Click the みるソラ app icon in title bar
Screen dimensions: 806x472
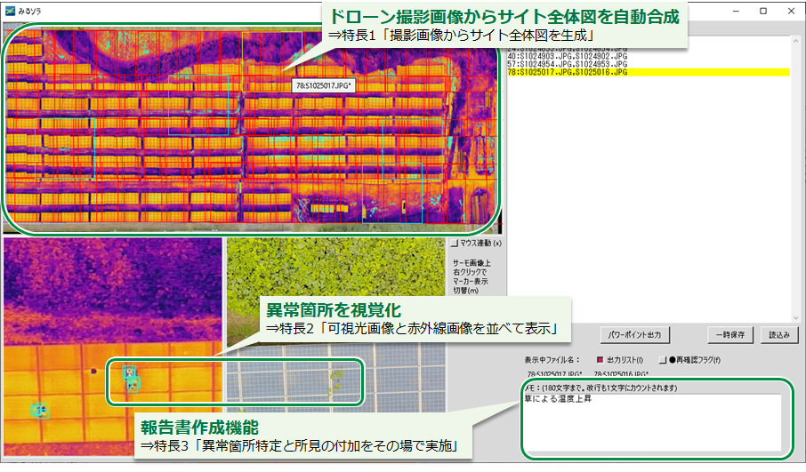(10, 11)
